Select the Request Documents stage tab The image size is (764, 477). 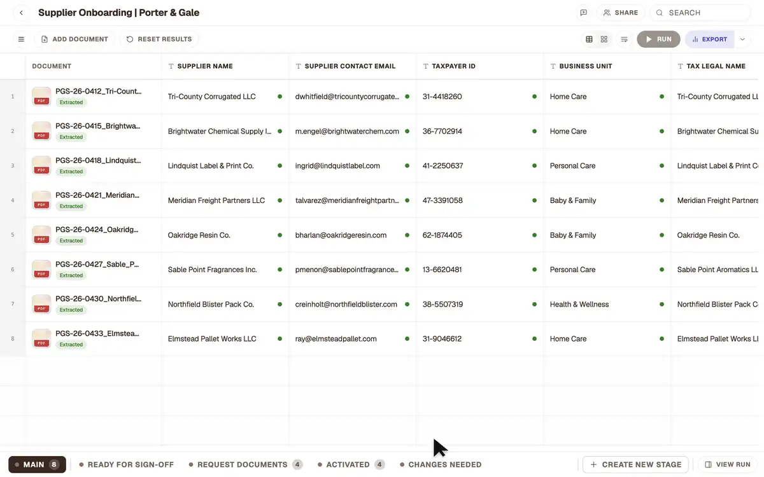pyautogui.click(x=245, y=465)
